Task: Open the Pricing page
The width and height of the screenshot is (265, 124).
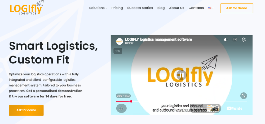Action: [117, 8]
